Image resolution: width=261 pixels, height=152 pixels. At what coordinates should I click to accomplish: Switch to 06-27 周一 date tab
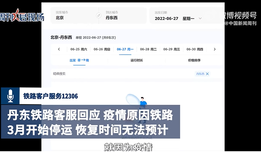(x=125, y=49)
